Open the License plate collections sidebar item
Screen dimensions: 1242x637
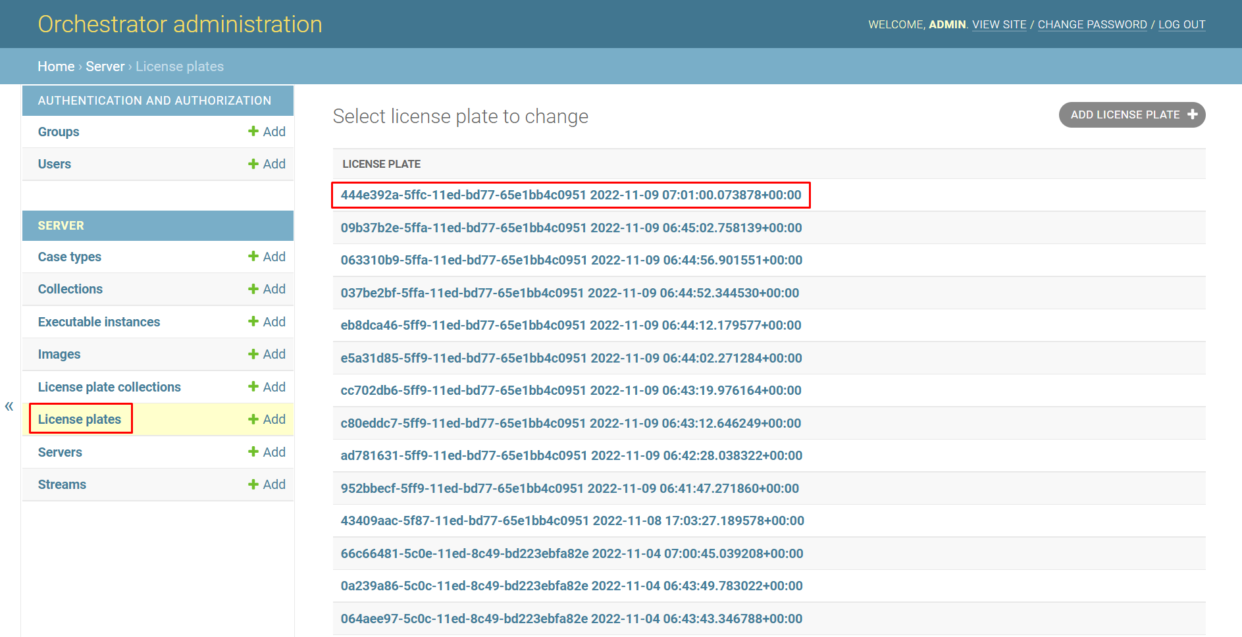pos(109,387)
